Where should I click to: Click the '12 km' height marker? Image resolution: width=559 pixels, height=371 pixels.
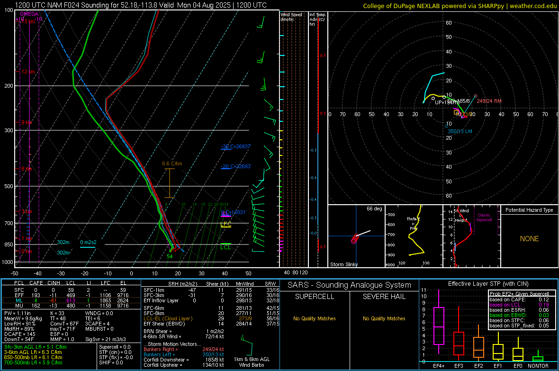pyautogui.click(x=28, y=72)
